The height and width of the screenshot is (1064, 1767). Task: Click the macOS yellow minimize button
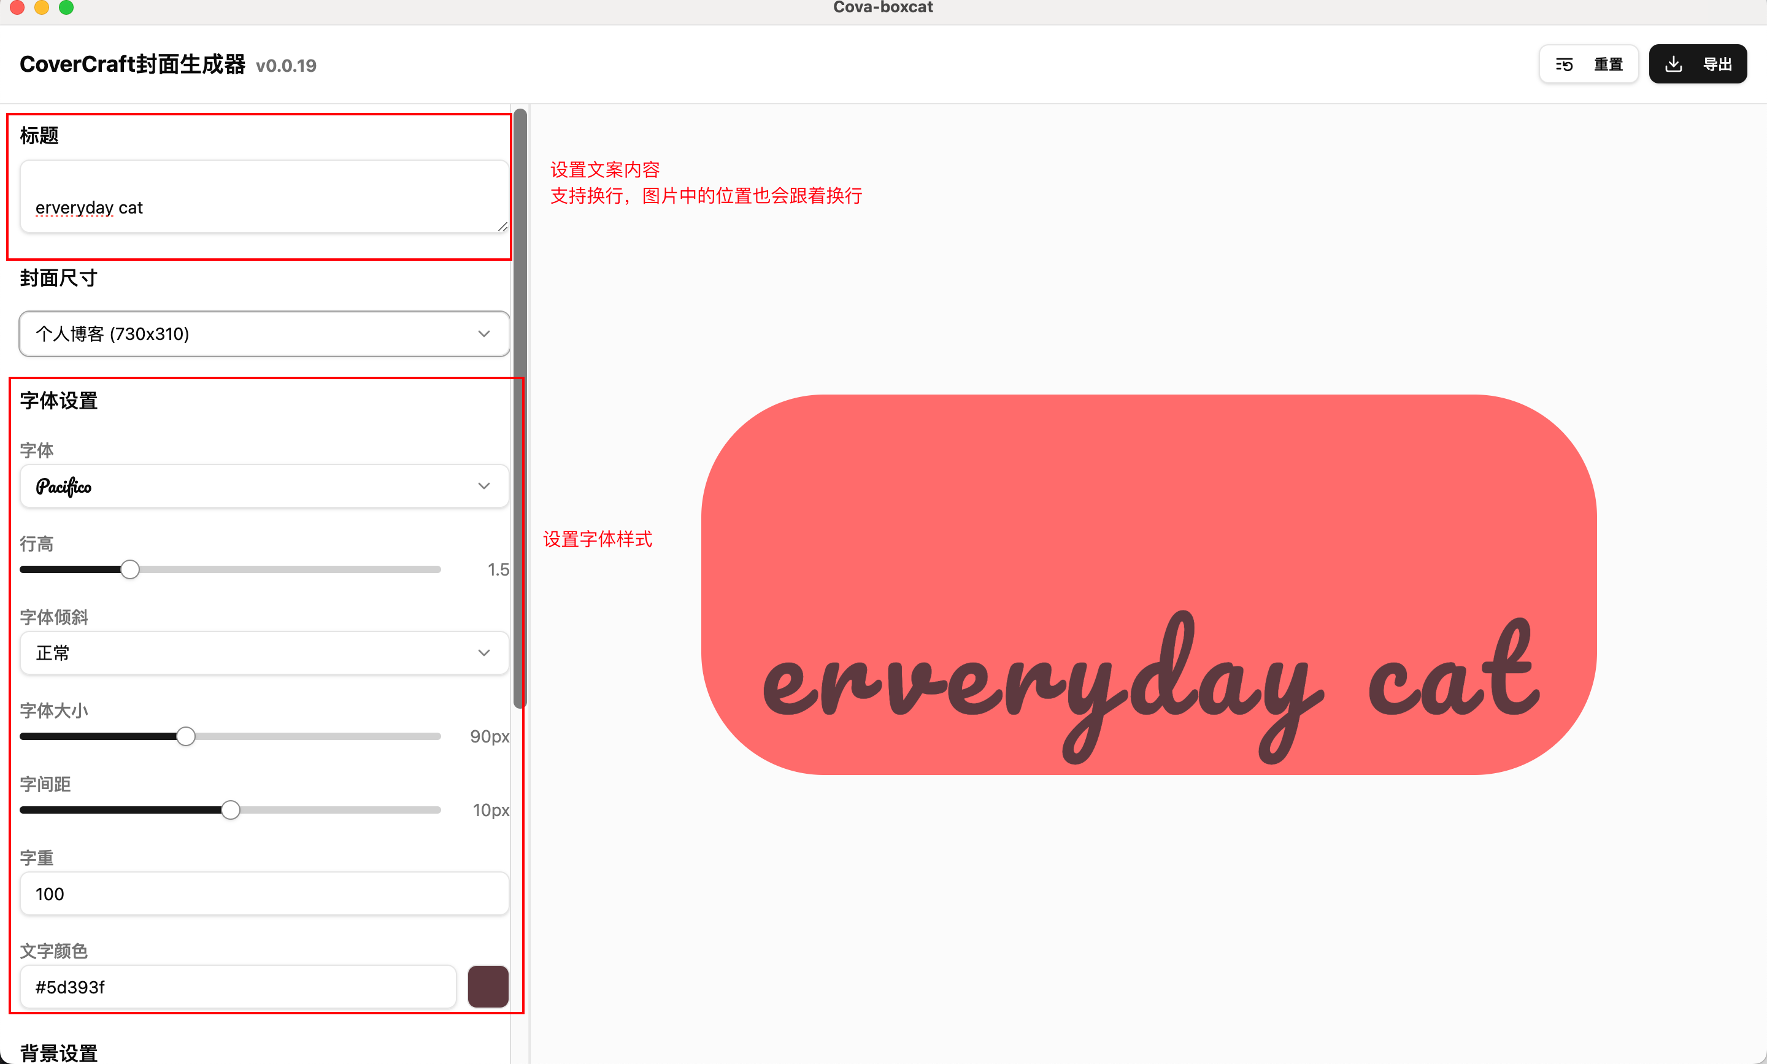click(42, 7)
